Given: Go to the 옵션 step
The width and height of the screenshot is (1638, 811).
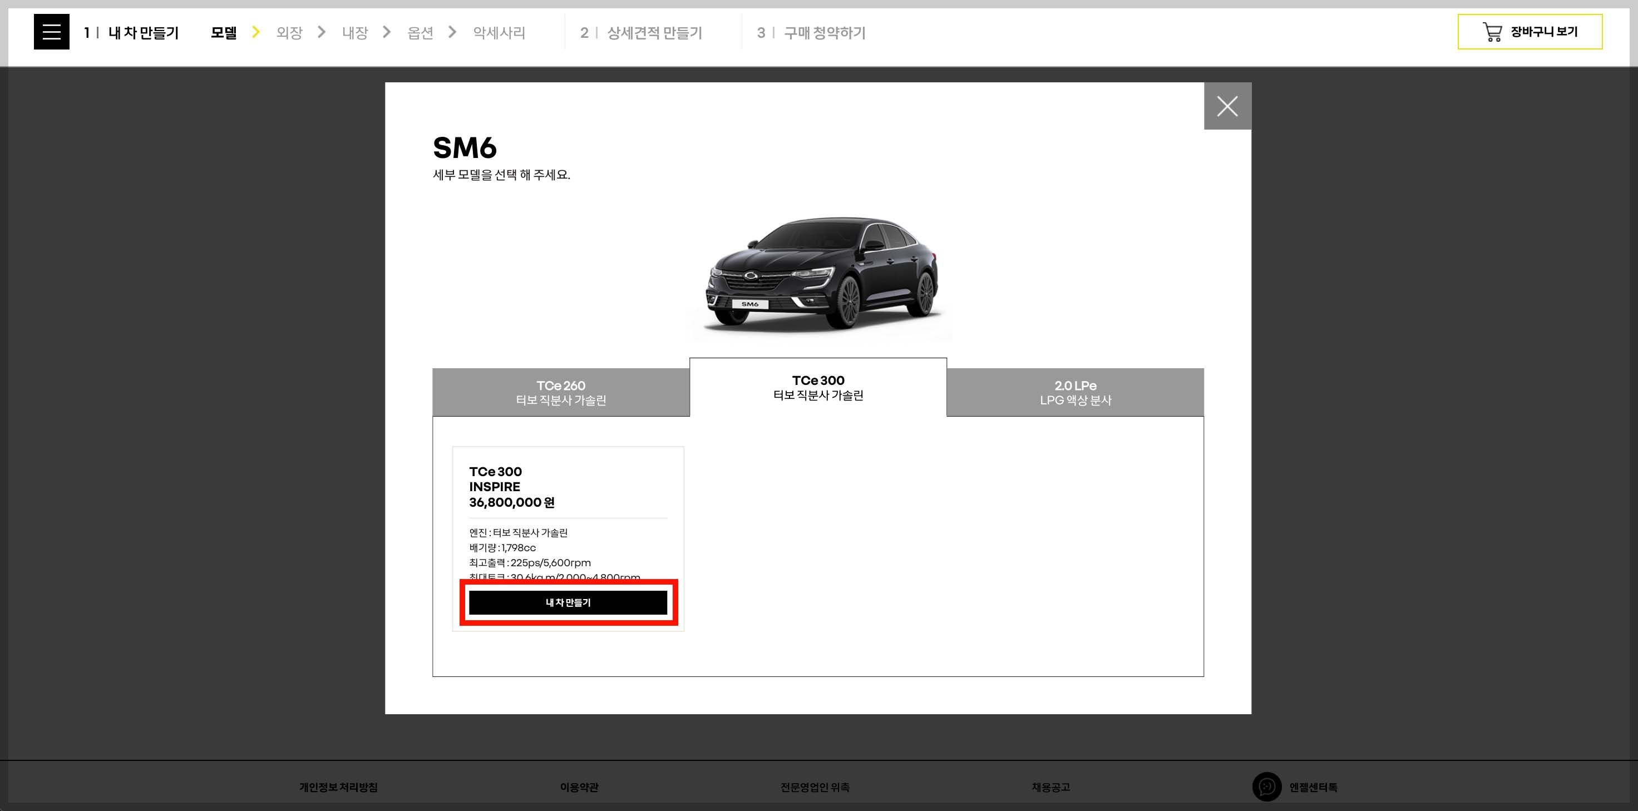Looking at the screenshot, I should point(420,32).
